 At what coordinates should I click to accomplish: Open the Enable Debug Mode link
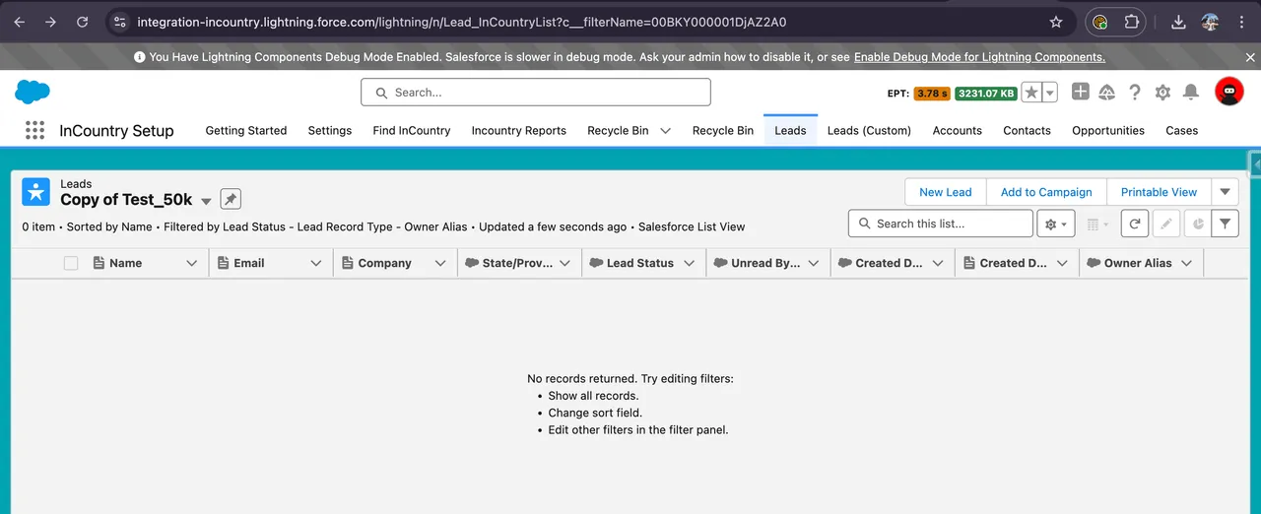[x=979, y=57]
